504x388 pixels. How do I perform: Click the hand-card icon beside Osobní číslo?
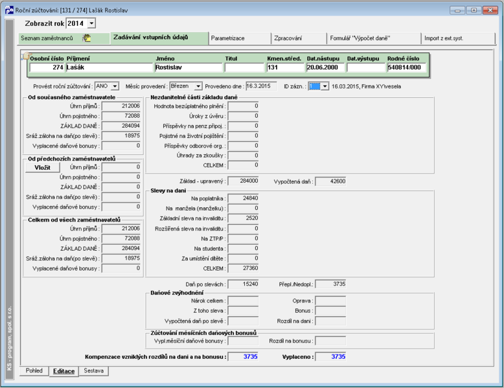click(25, 56)
